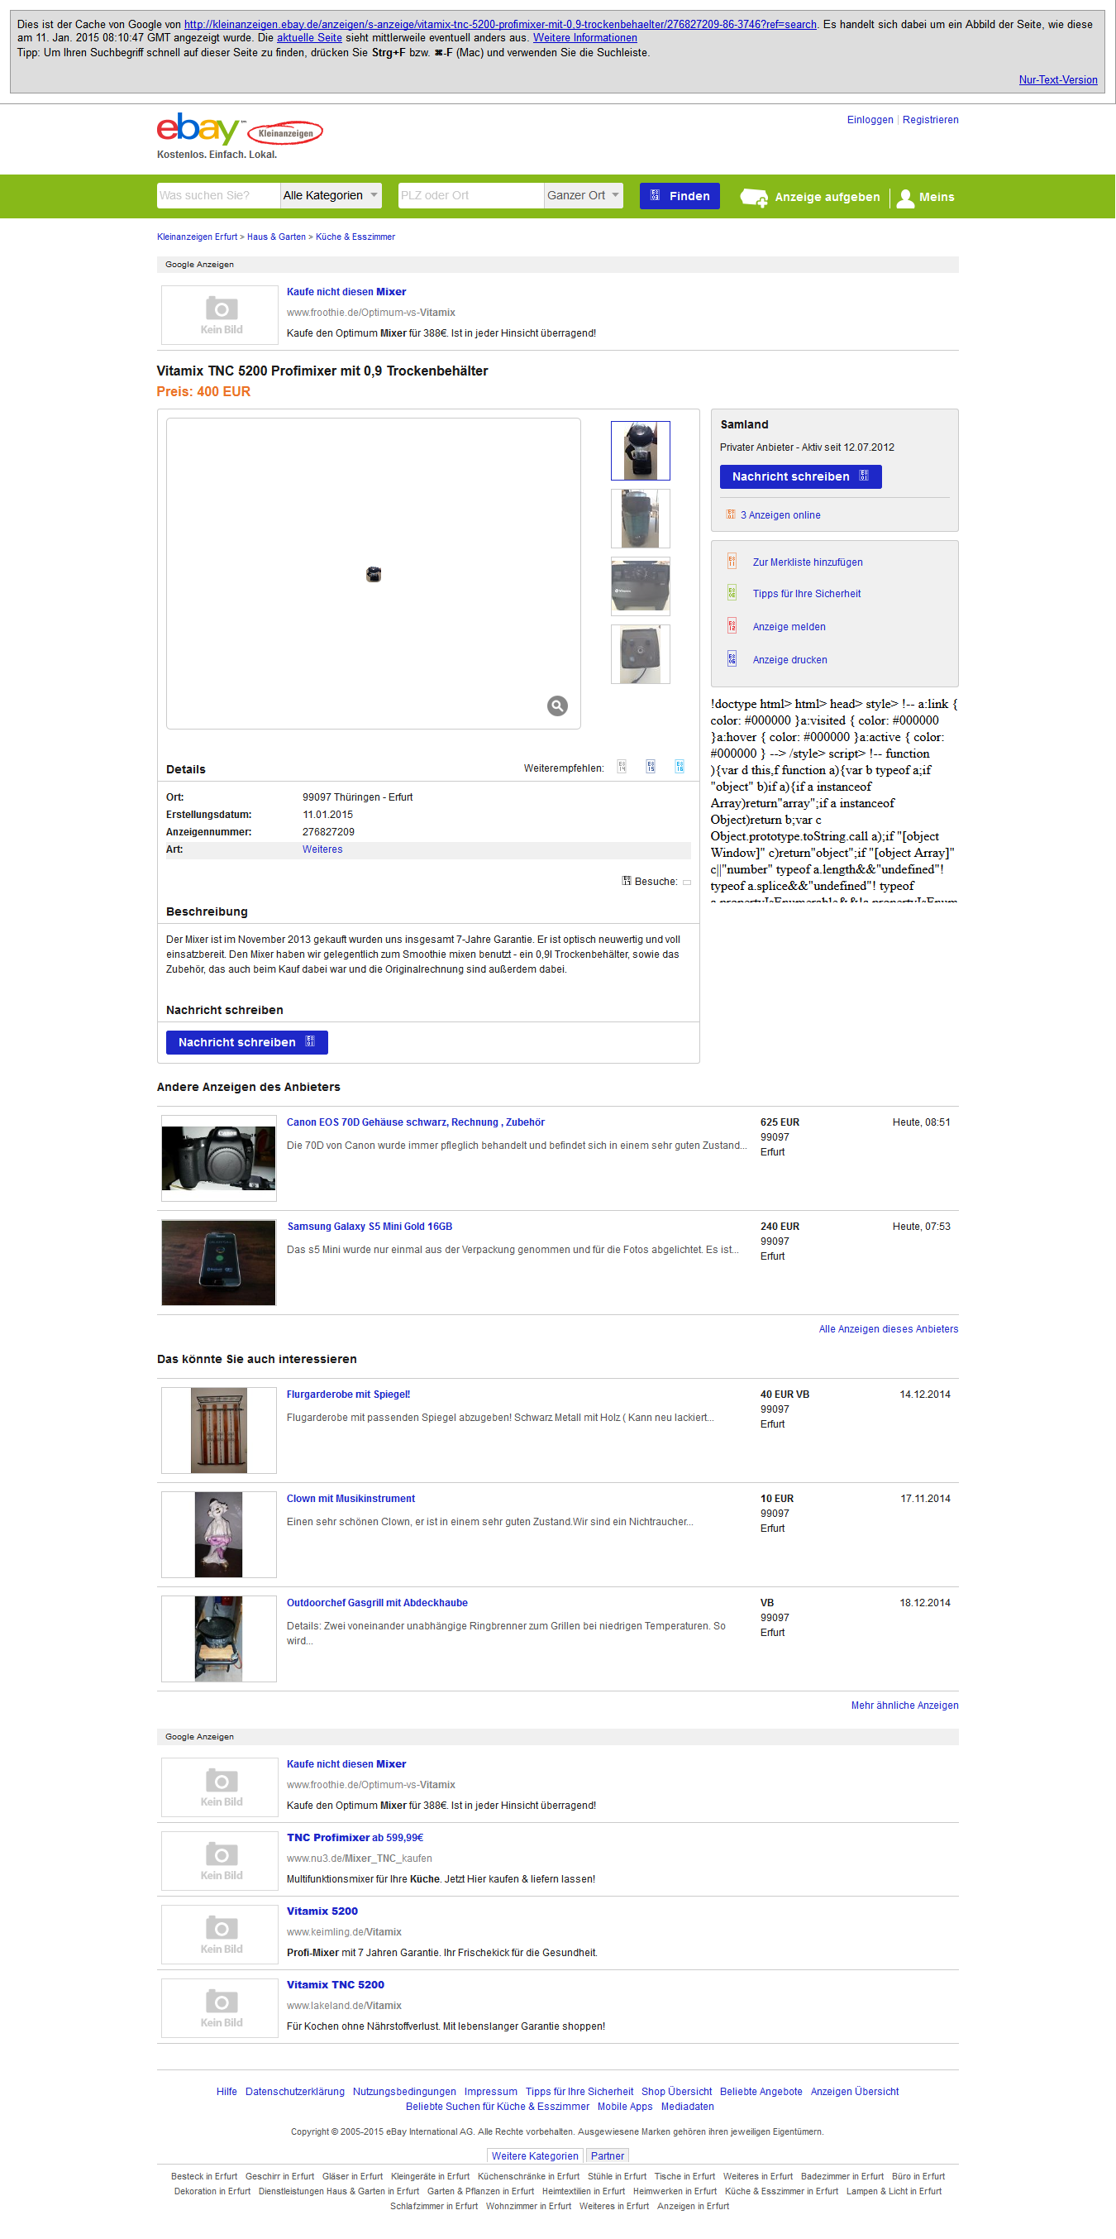The width and height of the screenshot is (1116, 2239).
Task: Open Samsung Galaxy S5 Mini listing photo
Action: 219,1262
